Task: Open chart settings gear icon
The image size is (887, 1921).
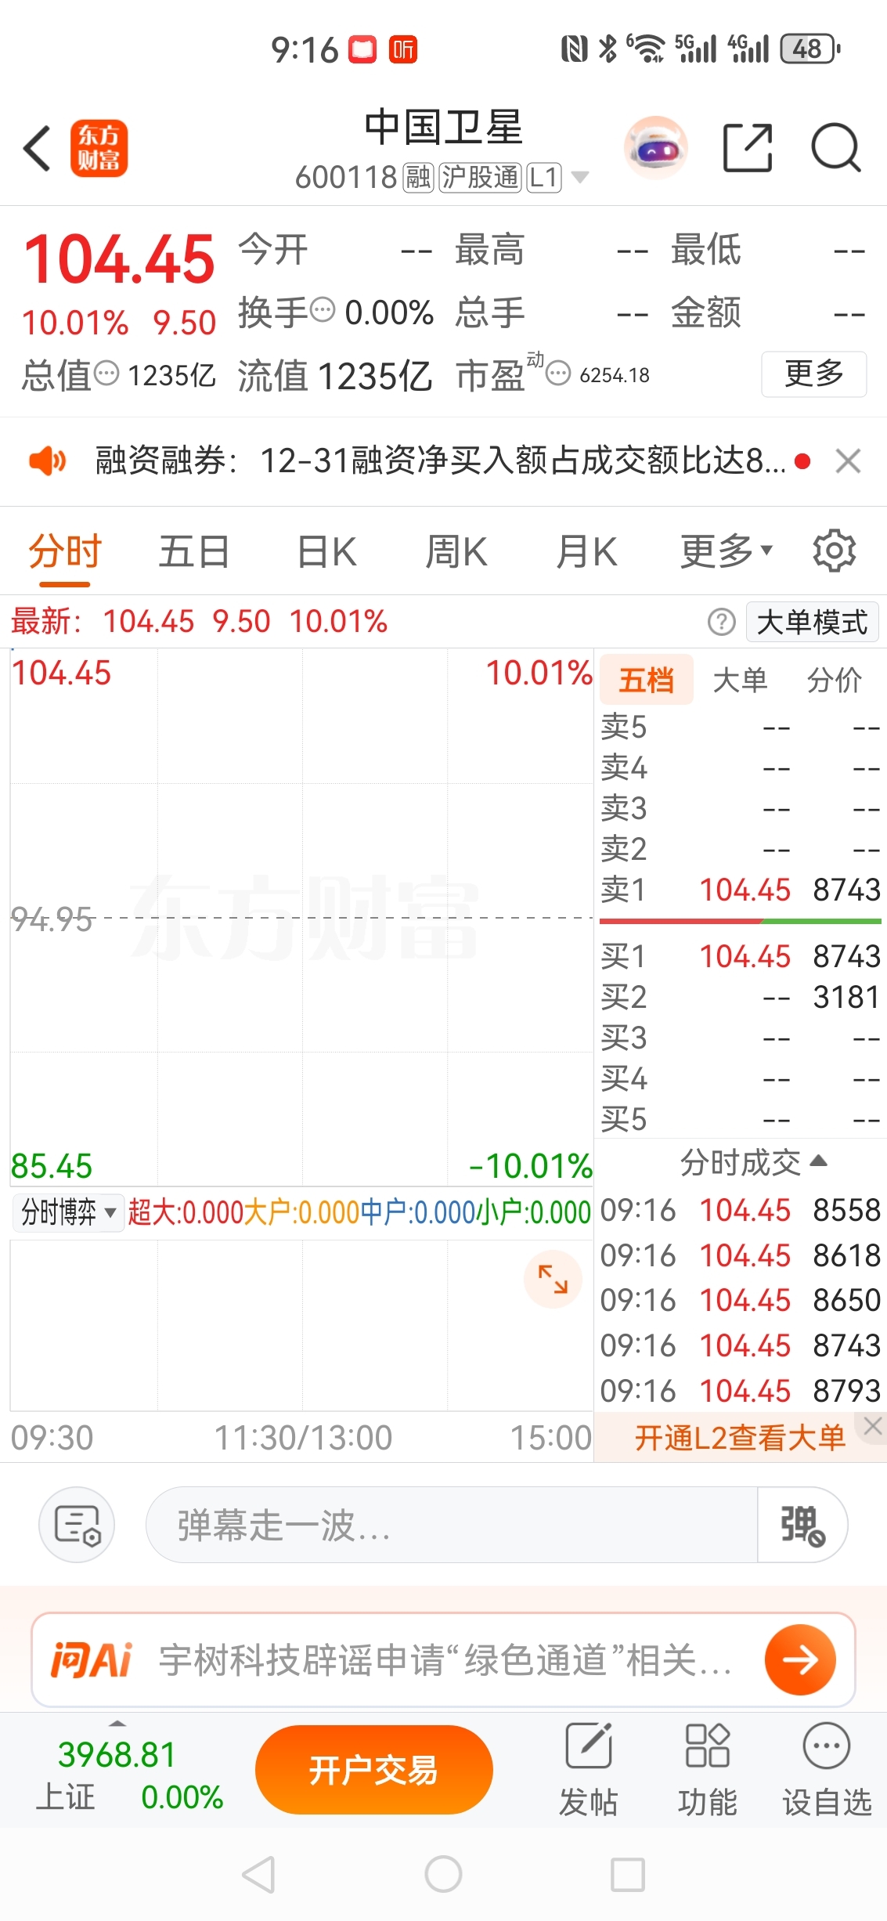Action: pyautogui.click(x=835, y=551)
